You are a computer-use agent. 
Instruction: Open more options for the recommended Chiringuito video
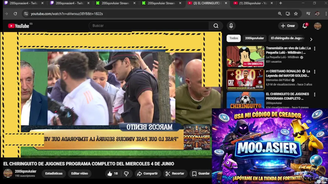click(315, 94)
